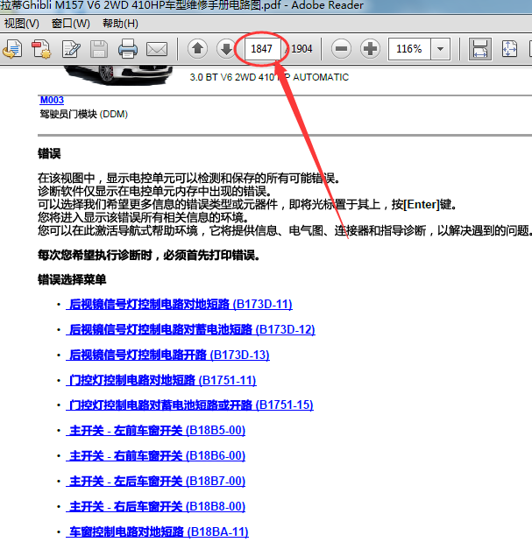Click the 错误 heading

point(49,153)
